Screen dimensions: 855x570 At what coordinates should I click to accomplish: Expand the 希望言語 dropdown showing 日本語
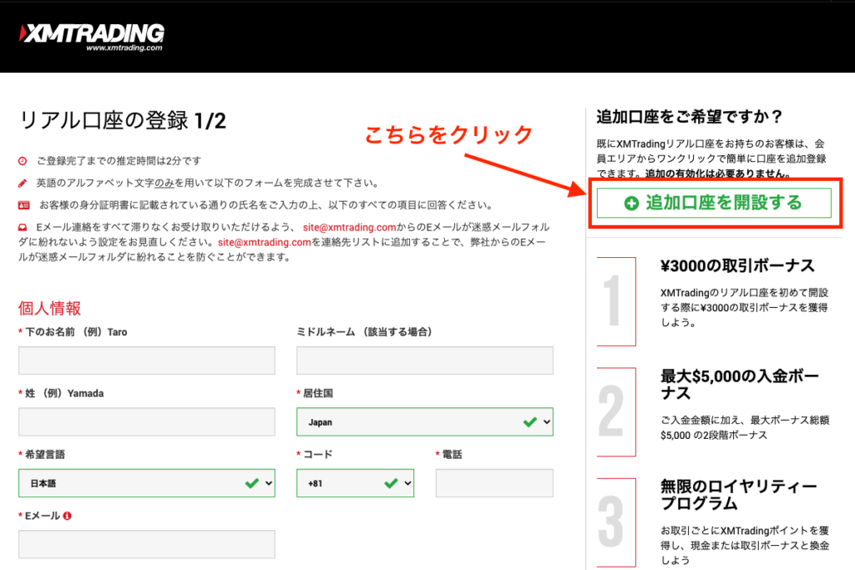(146, 483)
